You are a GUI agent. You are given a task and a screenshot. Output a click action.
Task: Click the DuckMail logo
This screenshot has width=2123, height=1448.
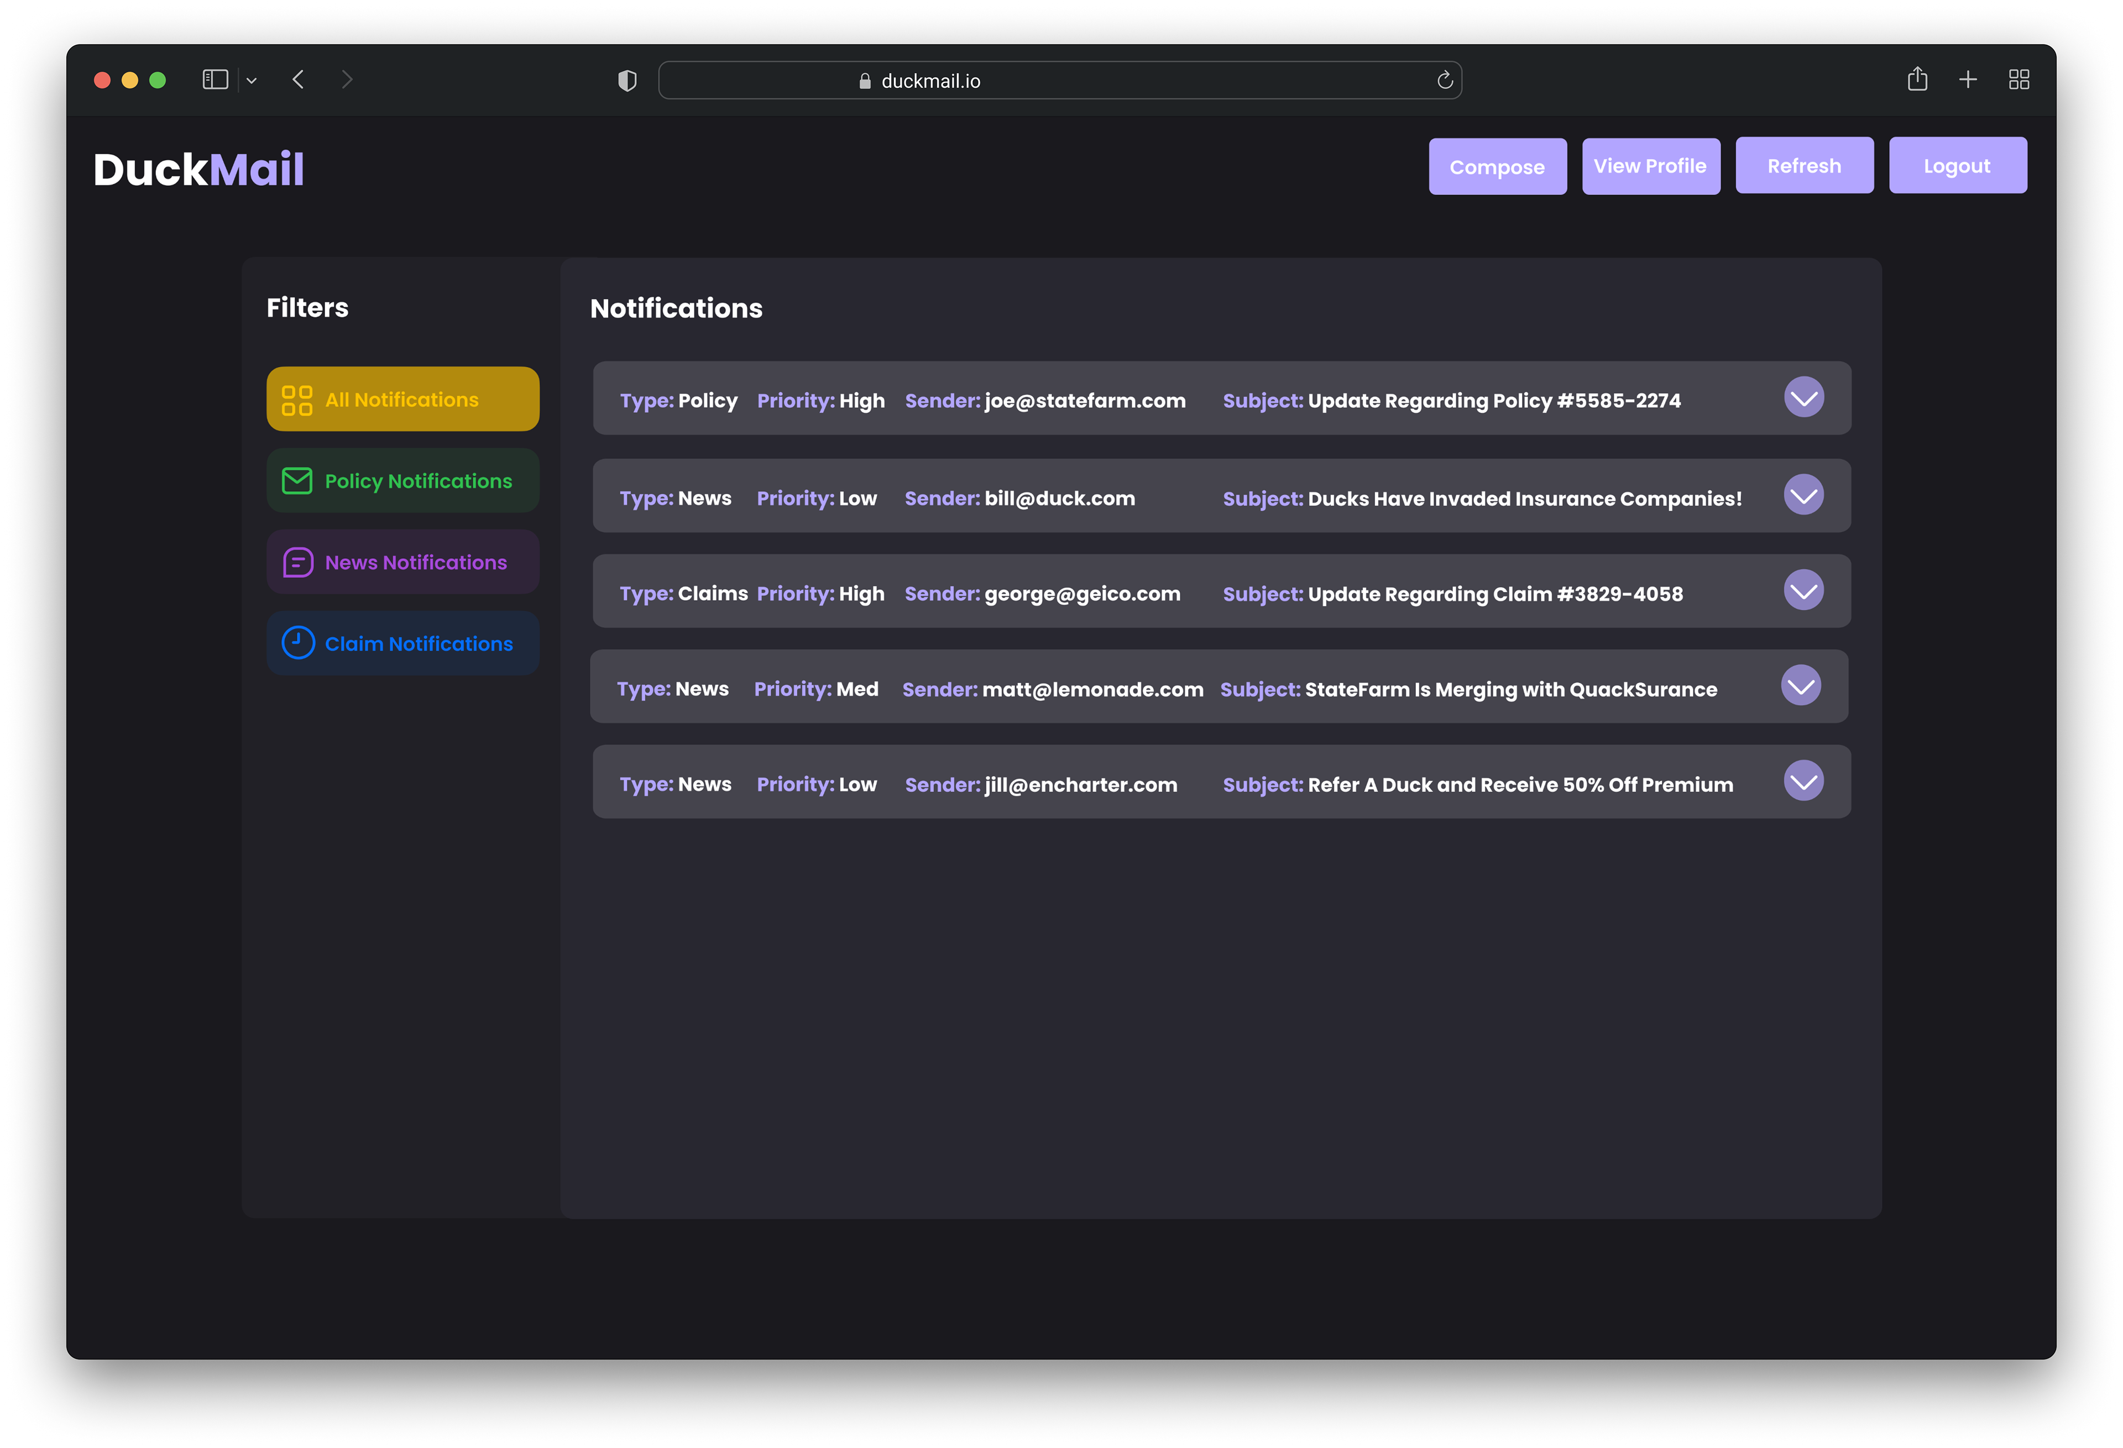(198, 169)
